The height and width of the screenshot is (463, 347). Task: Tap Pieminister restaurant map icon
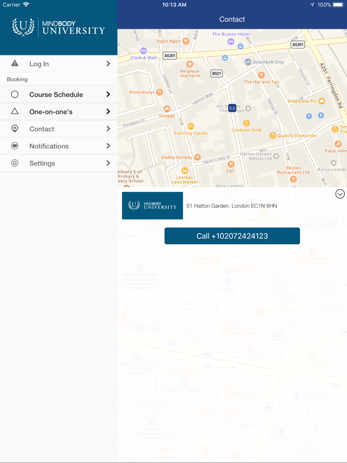[x=159, y=92]
